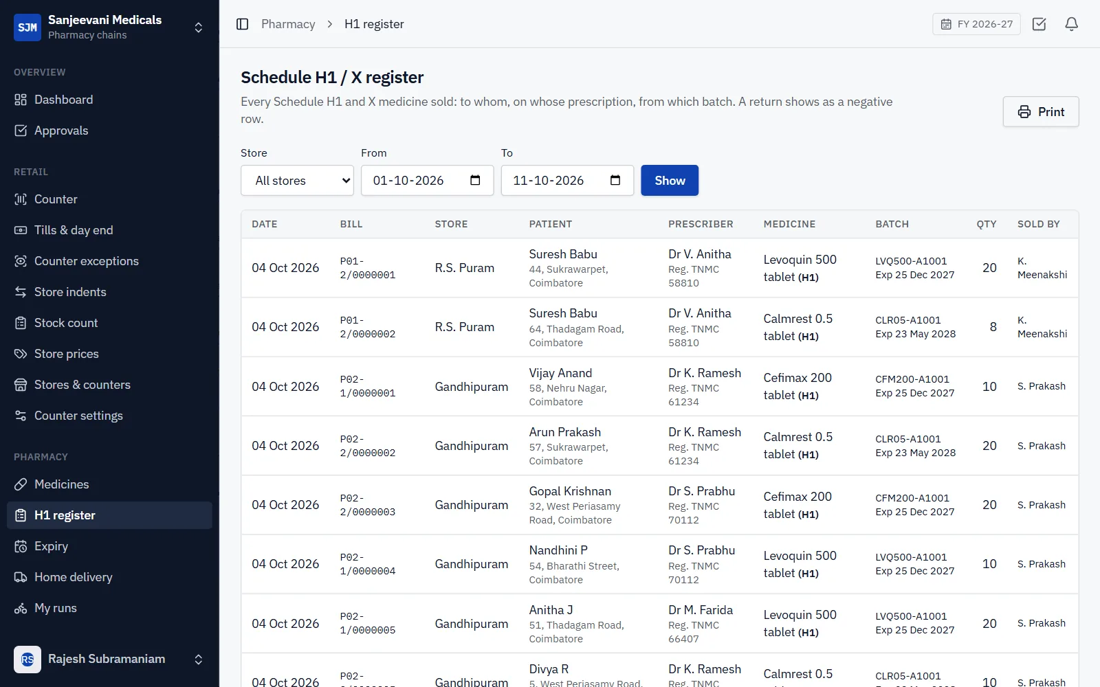The width and height of the screenshot is (1100, 687).
Task: Click the Store prices tag icon
Action: 21,354
